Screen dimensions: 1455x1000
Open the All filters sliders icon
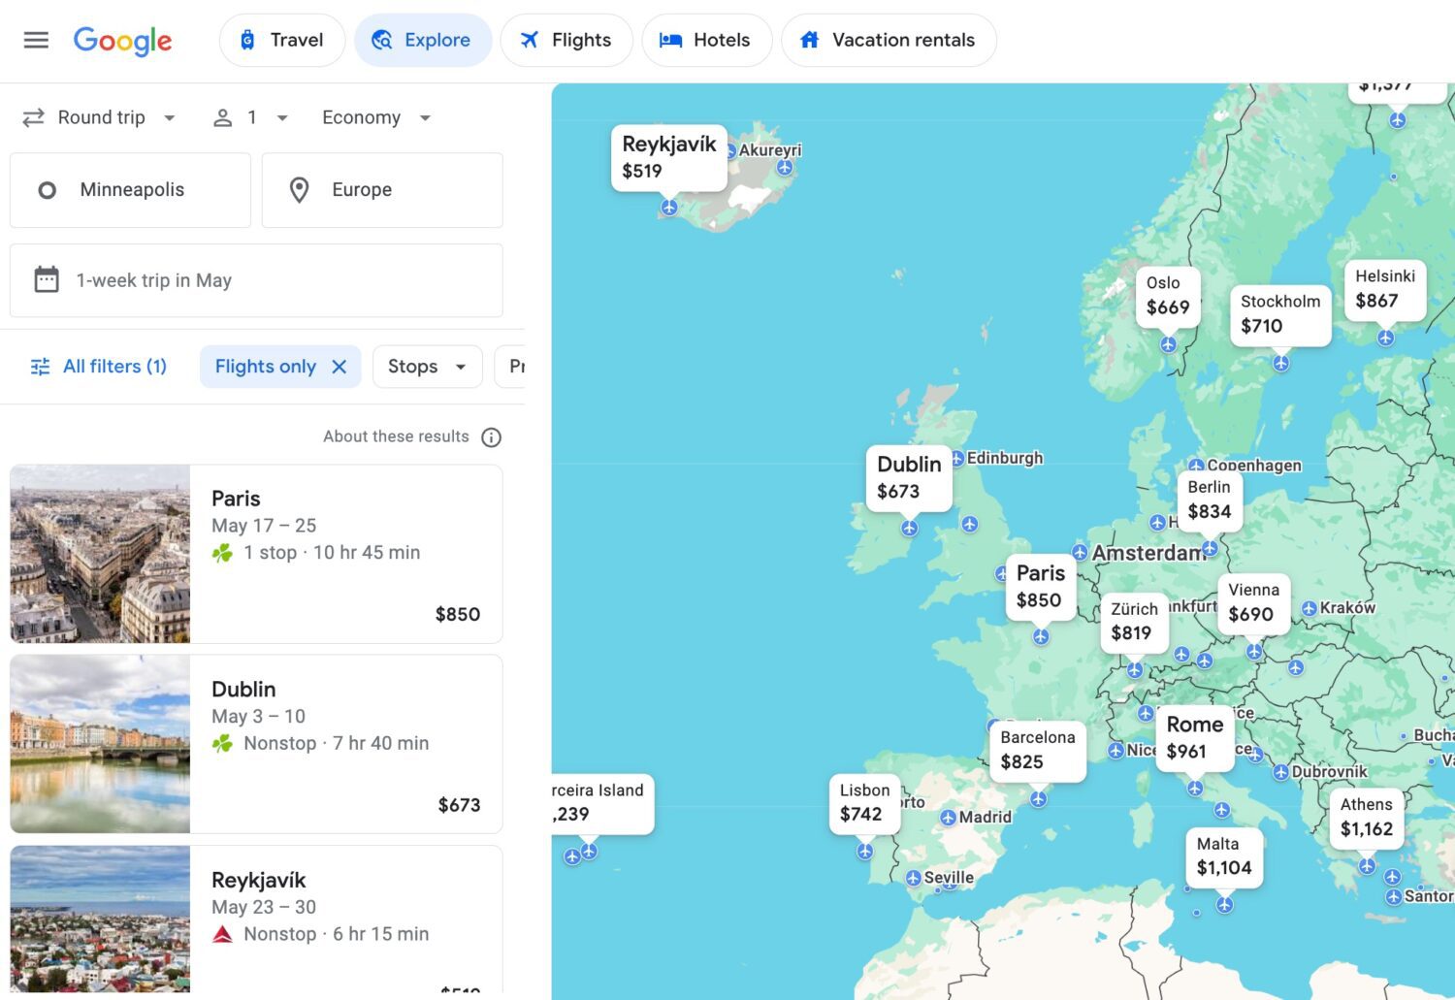tap(39, 366)
